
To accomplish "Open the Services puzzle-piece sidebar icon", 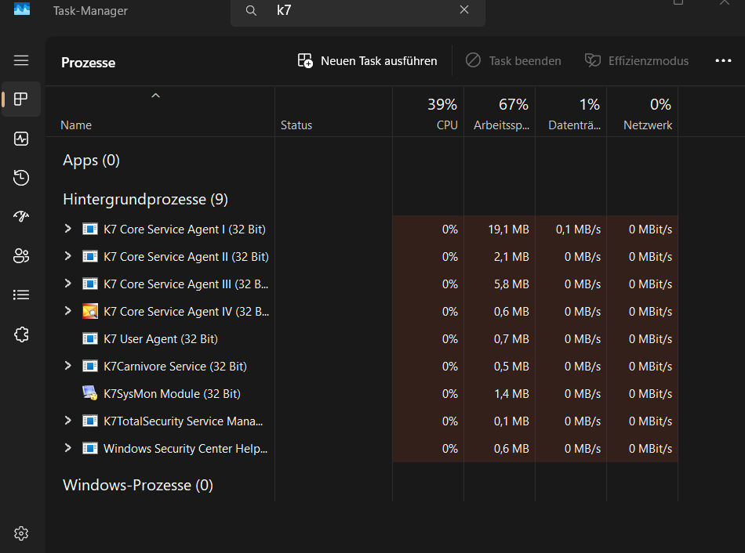I will point(21,334).
